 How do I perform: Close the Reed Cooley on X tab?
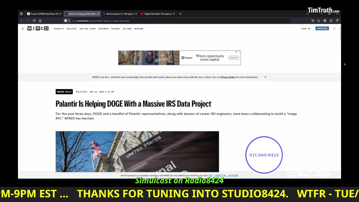pos(136,14)
